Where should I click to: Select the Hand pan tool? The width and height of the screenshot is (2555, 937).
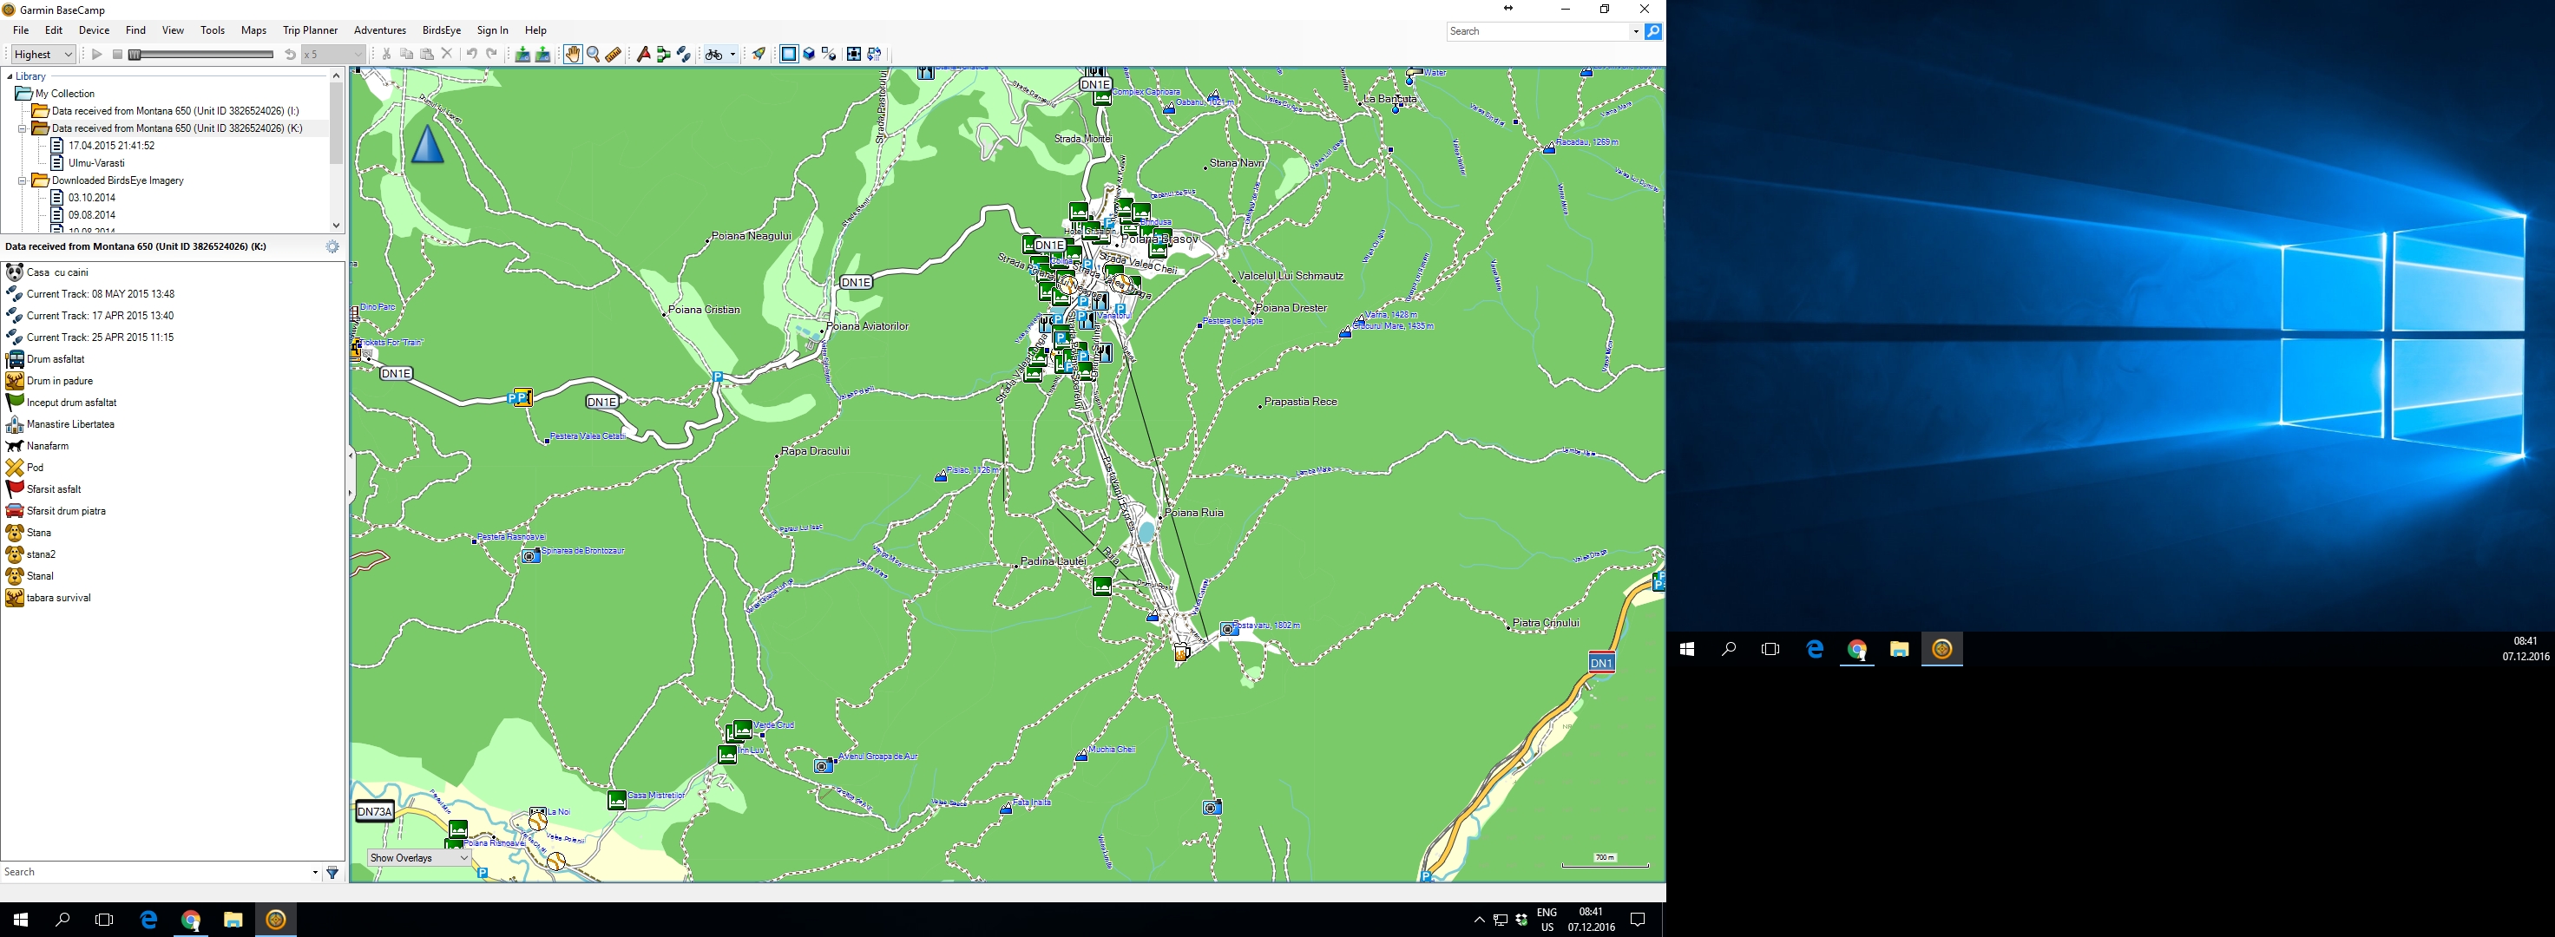pyautogui.click(x=572, y=55)
